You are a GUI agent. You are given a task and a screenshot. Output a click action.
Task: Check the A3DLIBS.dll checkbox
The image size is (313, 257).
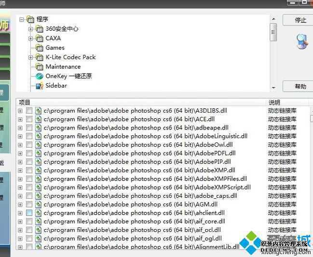[29, 111]
